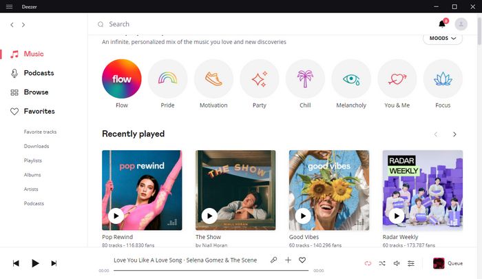Viewport: 482px width, 279px height.
Task: Show previous Recently played items
Action: pyautogui.click(x=436, y=134)
